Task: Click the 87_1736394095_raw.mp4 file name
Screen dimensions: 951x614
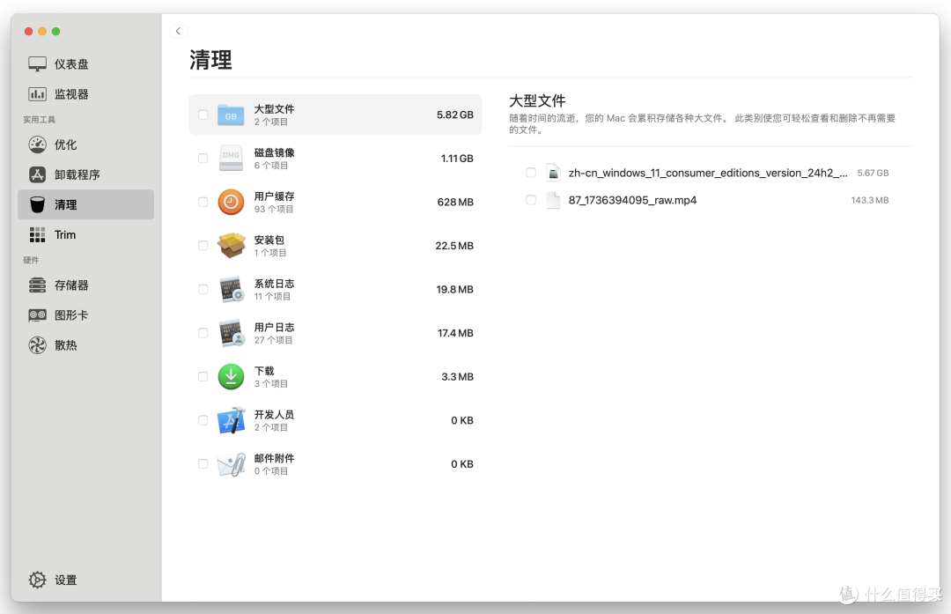Action: click(x=632, y=200)
